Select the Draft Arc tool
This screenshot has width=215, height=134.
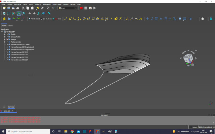(79, 19)
